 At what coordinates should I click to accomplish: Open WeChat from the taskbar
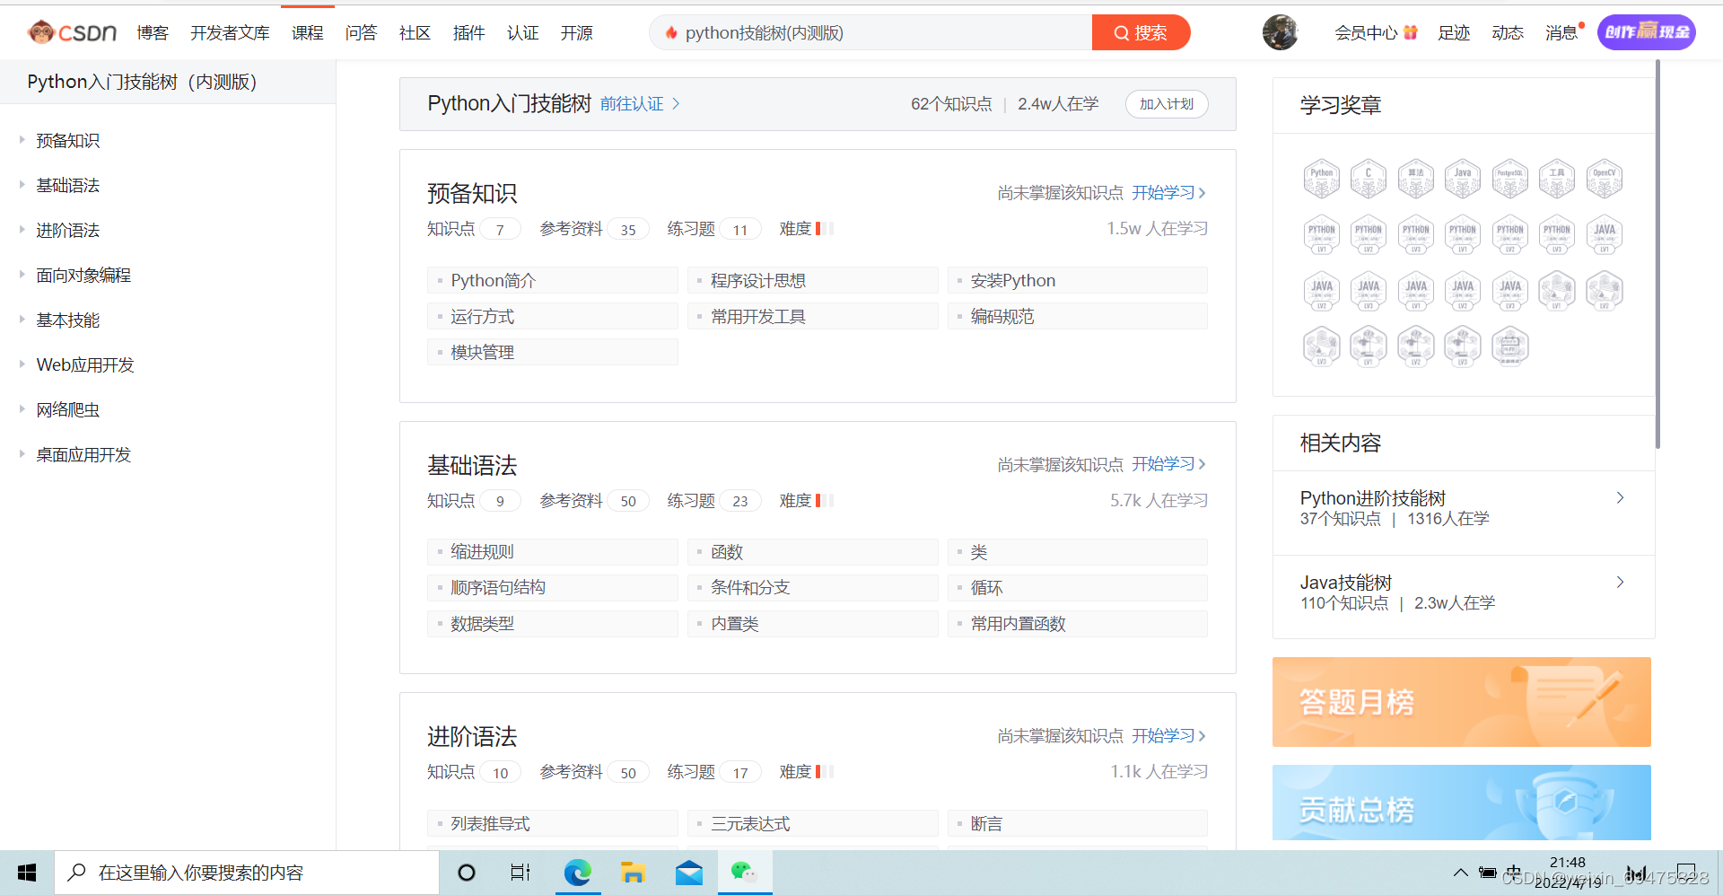pos(745,873)
